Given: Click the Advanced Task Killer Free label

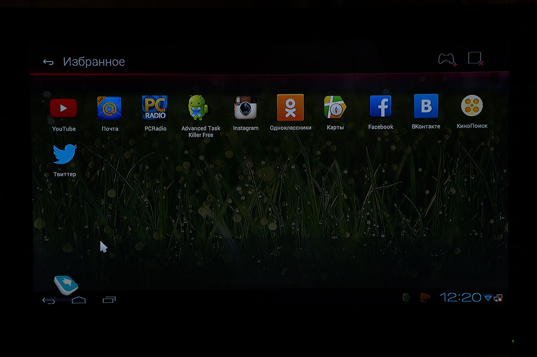Looking at the screenshot, I should click(x=201, y=132).
